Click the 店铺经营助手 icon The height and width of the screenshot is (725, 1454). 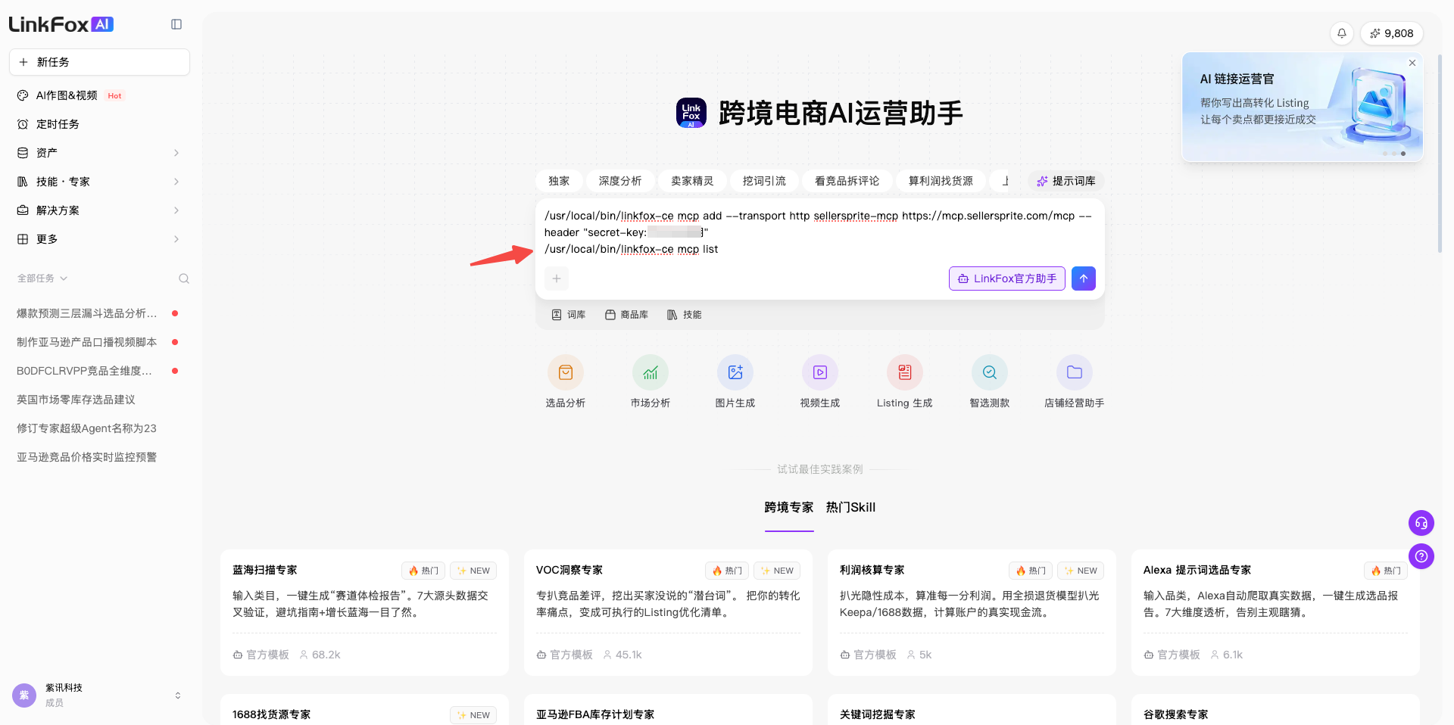(x=1075, y=372)
